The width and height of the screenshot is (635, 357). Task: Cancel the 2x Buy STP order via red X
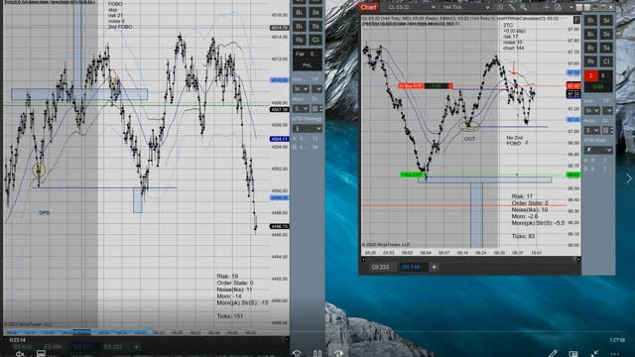[x=450, y=86]
